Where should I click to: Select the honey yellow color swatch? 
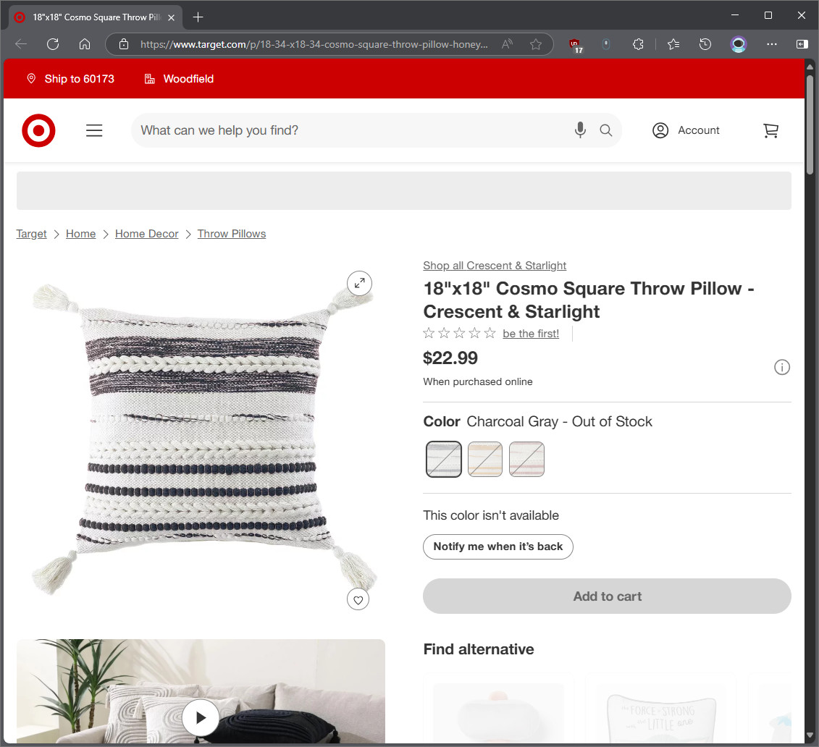click(485, 460)
